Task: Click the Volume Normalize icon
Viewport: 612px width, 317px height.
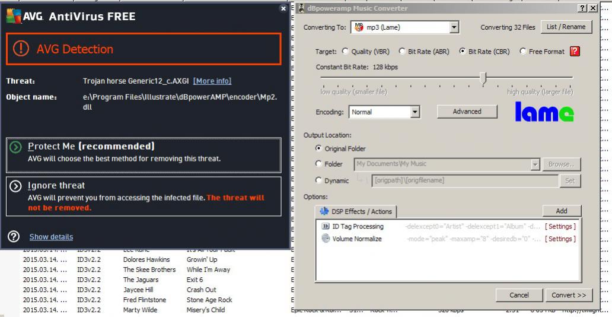Action: click(326, 239)
